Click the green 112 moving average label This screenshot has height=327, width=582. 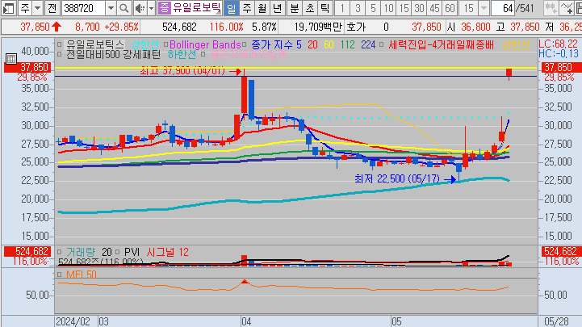click(x=347, y=45)
